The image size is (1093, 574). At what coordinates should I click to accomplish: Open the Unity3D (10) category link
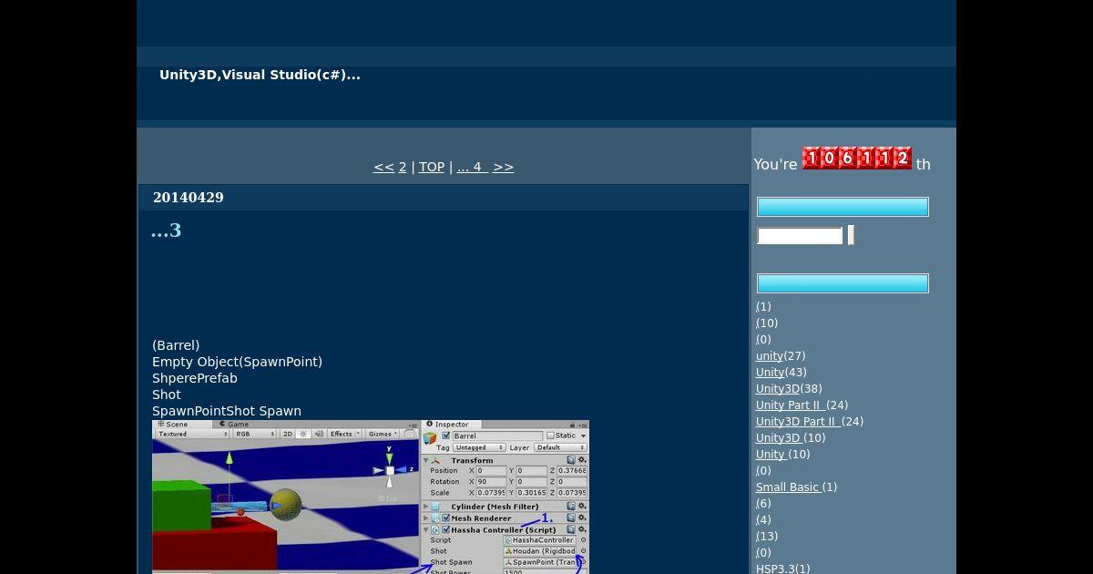tap(780, 438)
